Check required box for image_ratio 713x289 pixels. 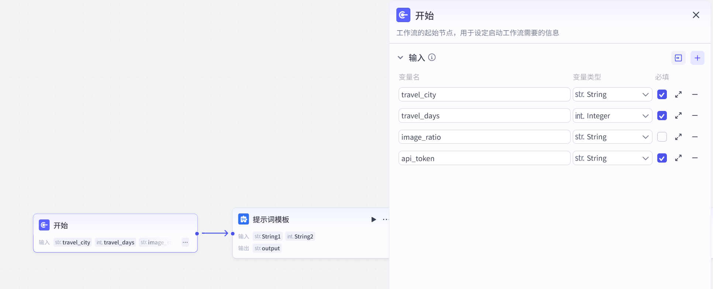click(662, 137)
